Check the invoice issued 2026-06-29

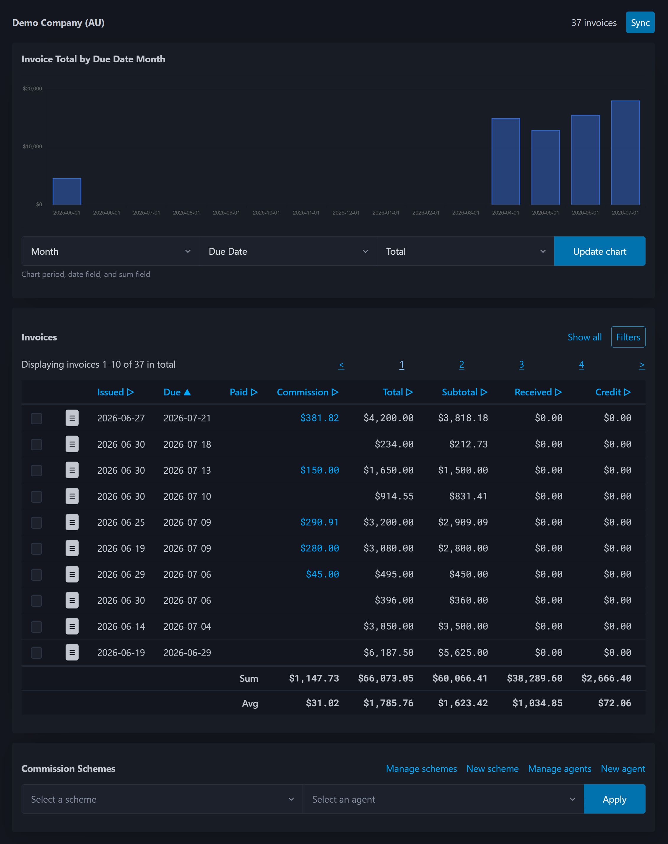point(36,575)
